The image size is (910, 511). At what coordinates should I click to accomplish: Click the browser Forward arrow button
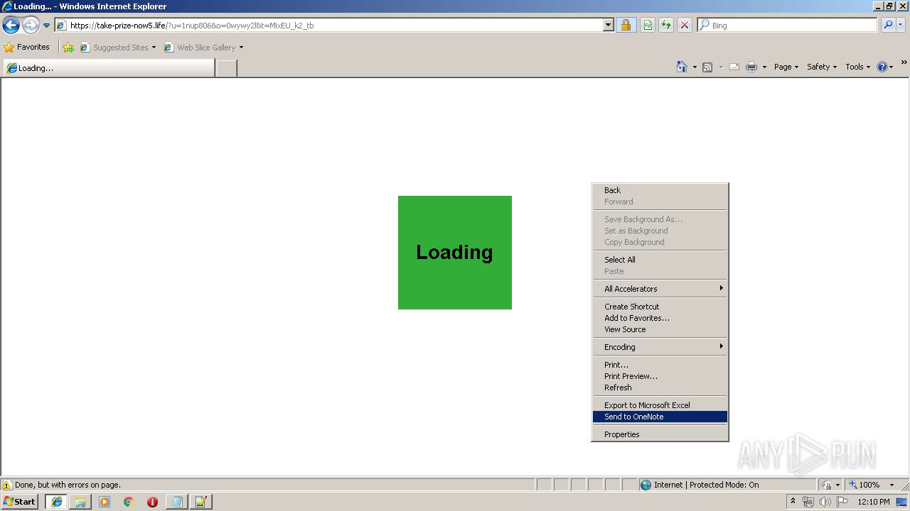31,26
